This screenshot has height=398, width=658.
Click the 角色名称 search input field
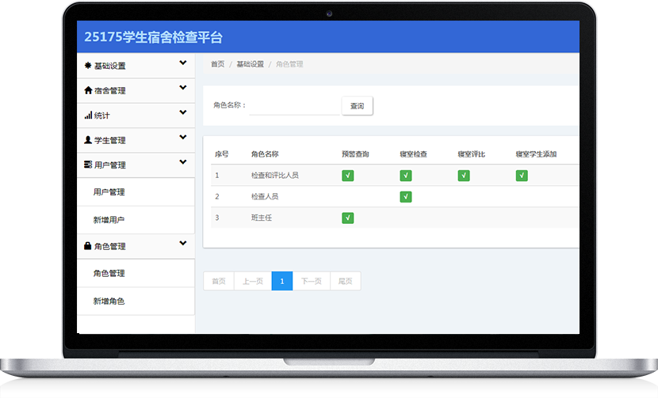tap(293, 106)
